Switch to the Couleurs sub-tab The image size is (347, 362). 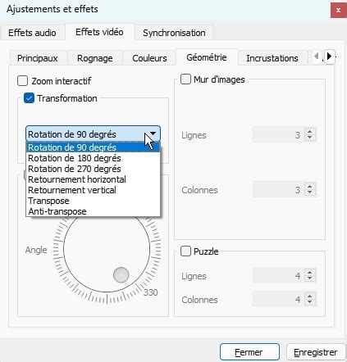click(x=149, y=58)
